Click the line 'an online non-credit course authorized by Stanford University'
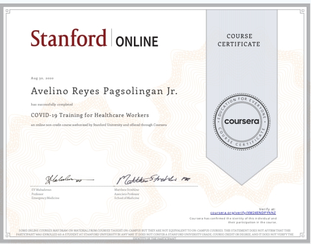This screenshot has width=311, height=244. pyautogui.click(x=99, y=125)
